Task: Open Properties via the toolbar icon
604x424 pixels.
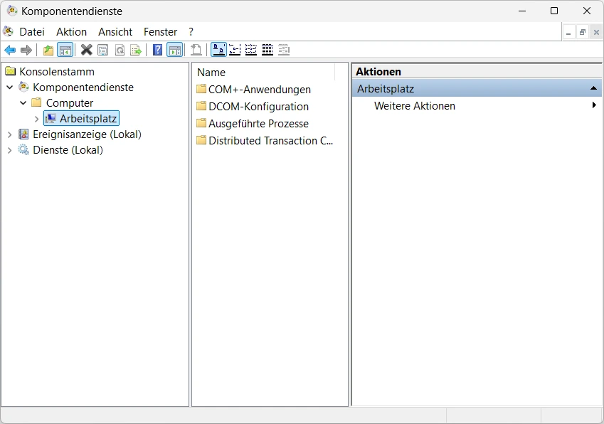Action: click(x=103, y=50)
